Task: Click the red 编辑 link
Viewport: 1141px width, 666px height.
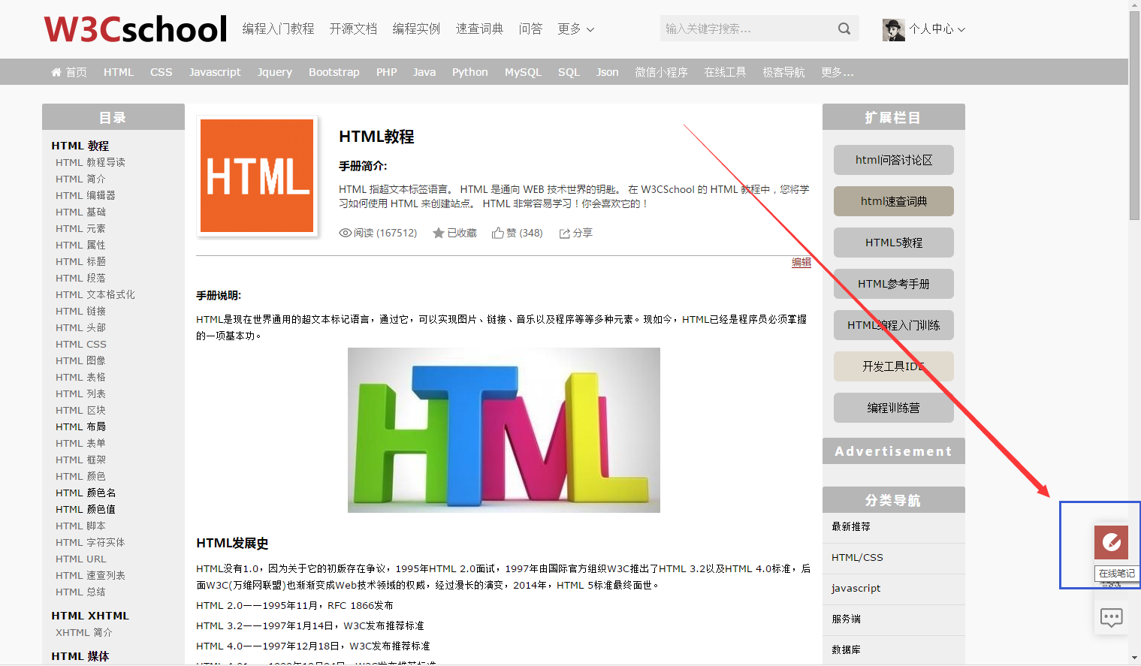Action: 801,262
